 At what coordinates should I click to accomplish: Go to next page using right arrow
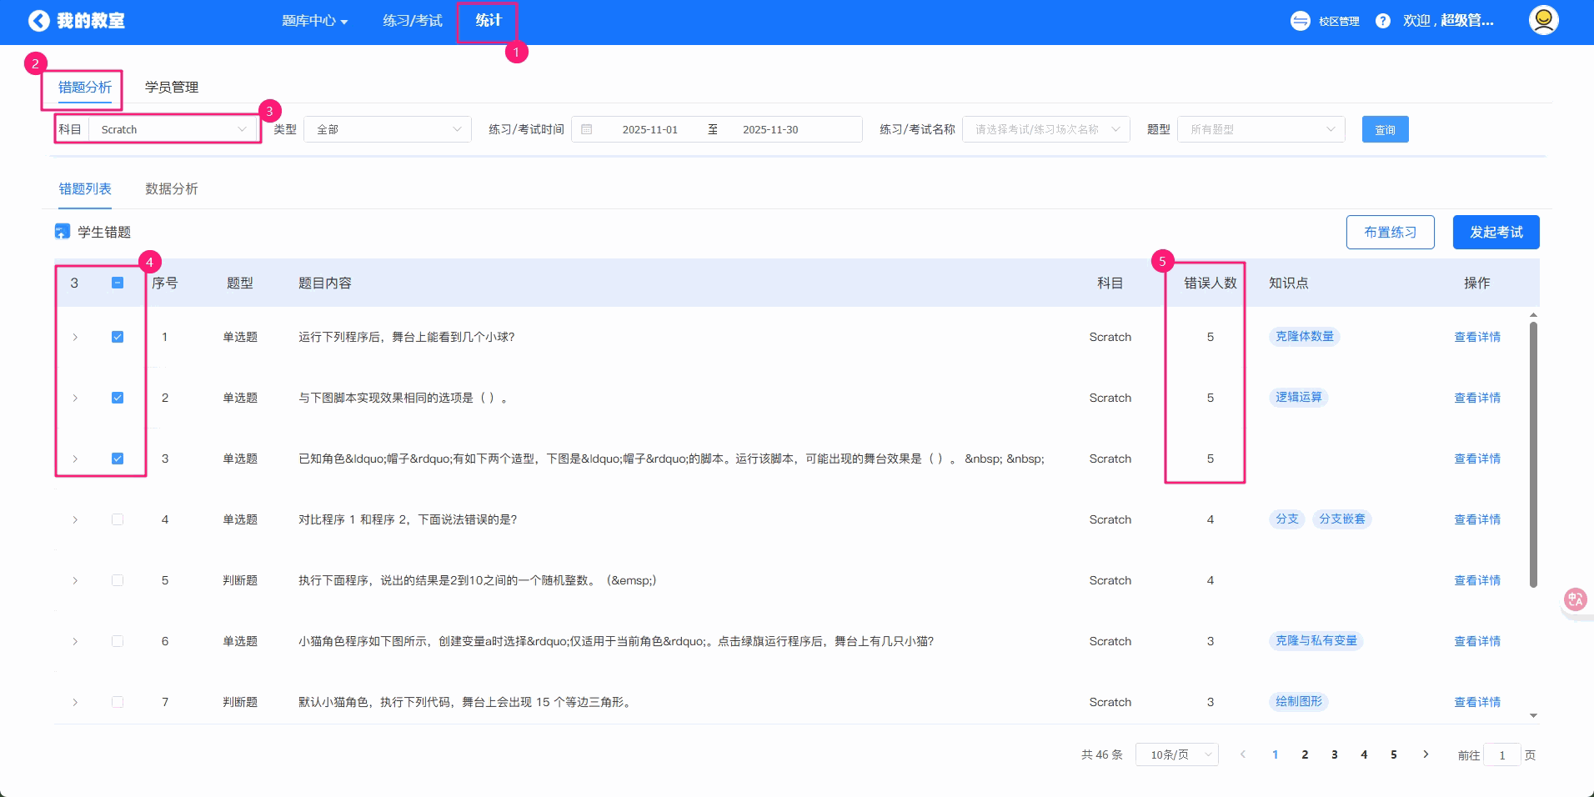(x=1426, y=754)
